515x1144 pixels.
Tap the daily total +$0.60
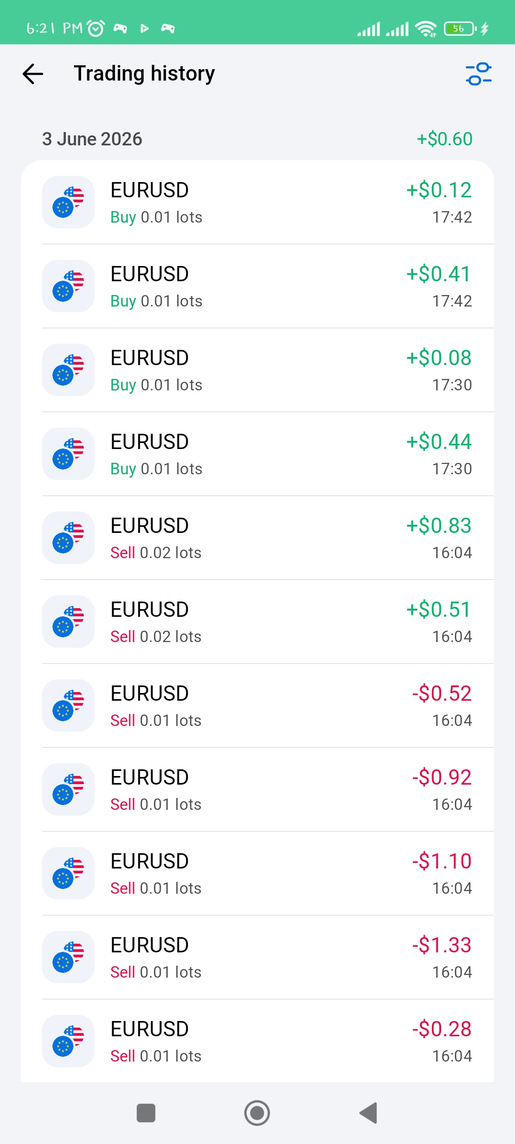444,139
